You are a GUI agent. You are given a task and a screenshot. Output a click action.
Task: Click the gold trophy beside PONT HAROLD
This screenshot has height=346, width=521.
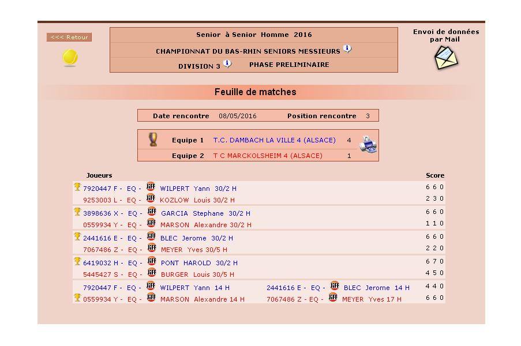coord(77,261)
